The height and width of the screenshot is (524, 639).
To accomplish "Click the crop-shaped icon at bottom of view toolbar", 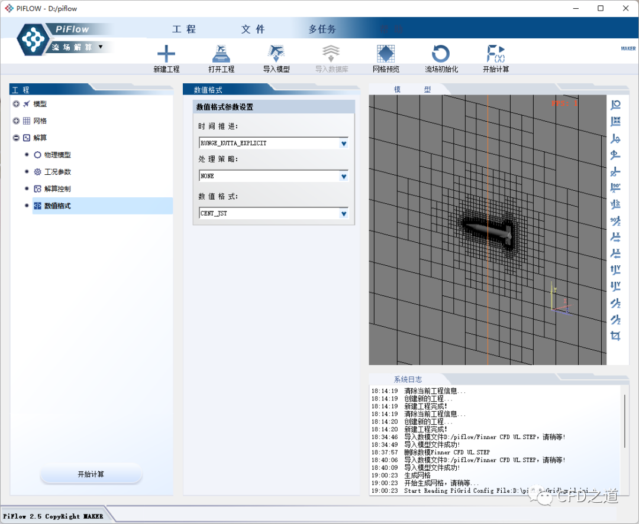I will (615, 336).
